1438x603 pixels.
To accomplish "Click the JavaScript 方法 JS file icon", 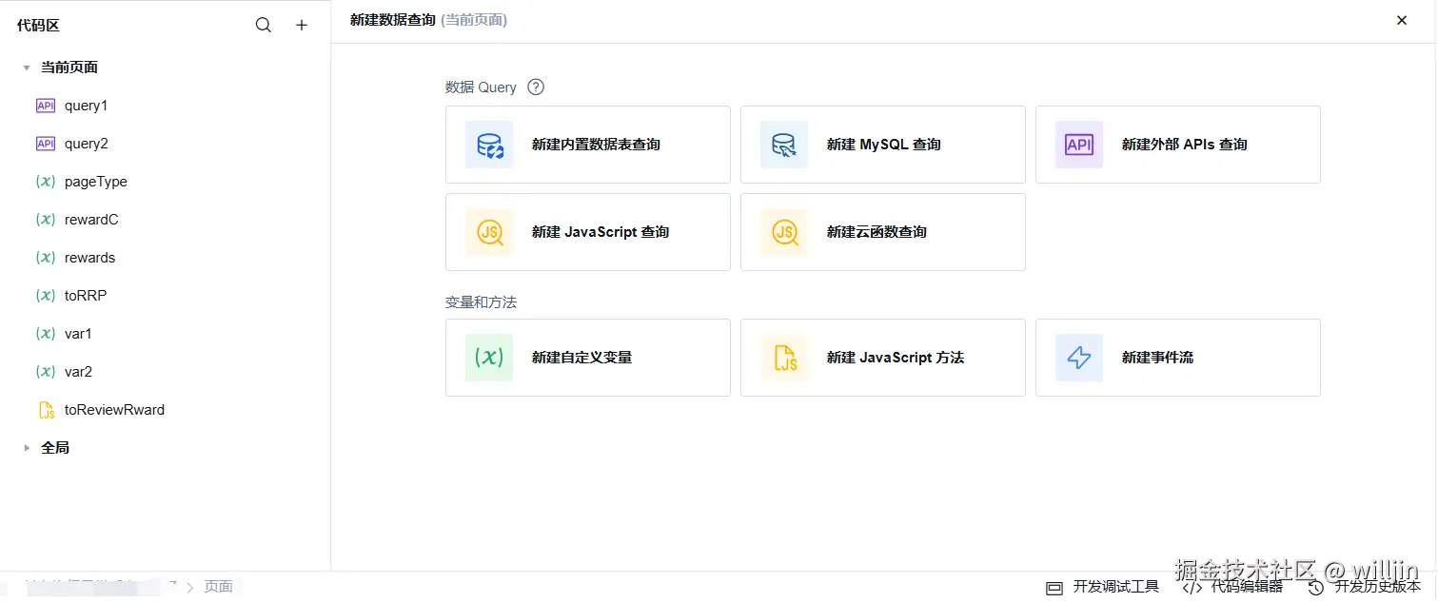I will tap(784, 358).
